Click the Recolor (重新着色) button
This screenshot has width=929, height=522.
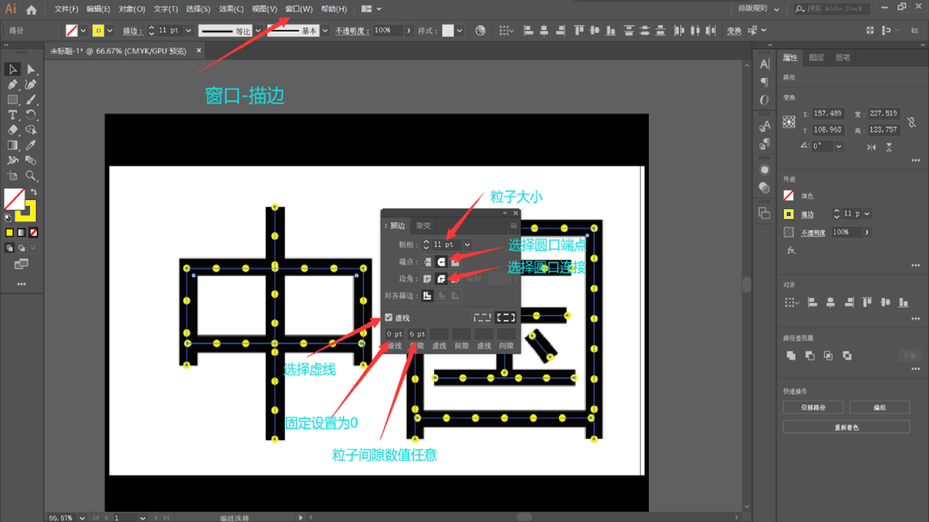click(846, 427)
